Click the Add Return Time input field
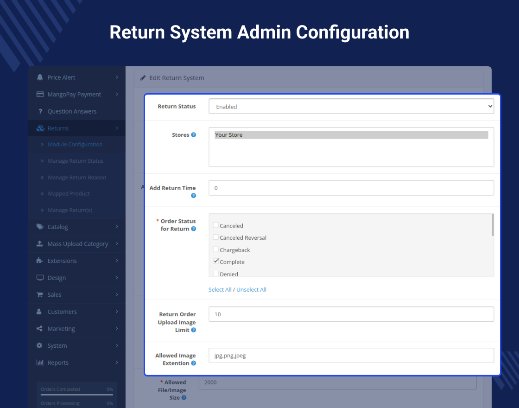 (x=351, y=188)
